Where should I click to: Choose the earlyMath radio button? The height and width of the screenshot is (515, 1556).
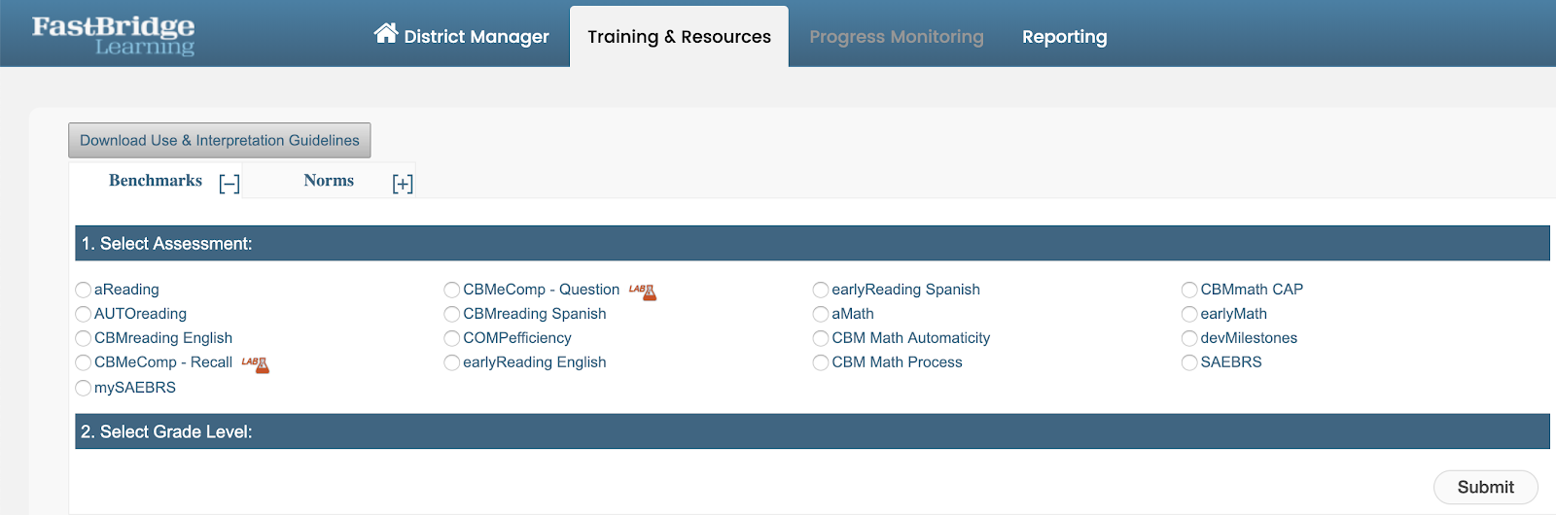point(1189,314)
